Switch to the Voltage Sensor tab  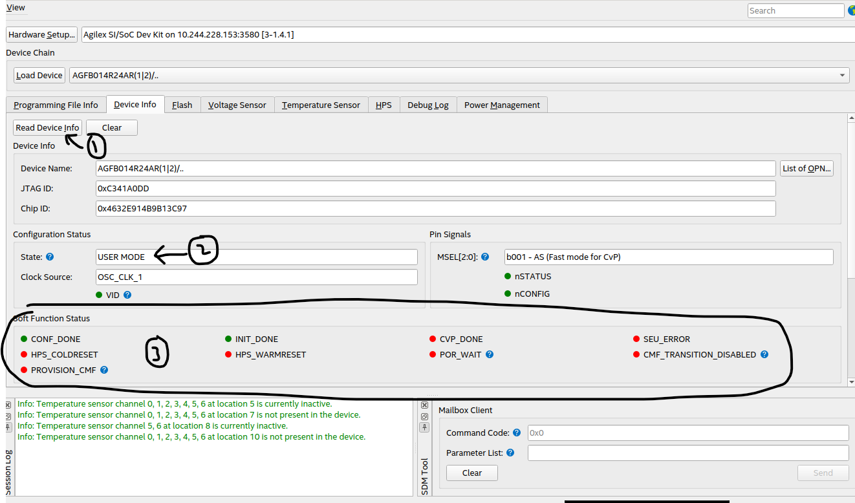click(237, 105)
